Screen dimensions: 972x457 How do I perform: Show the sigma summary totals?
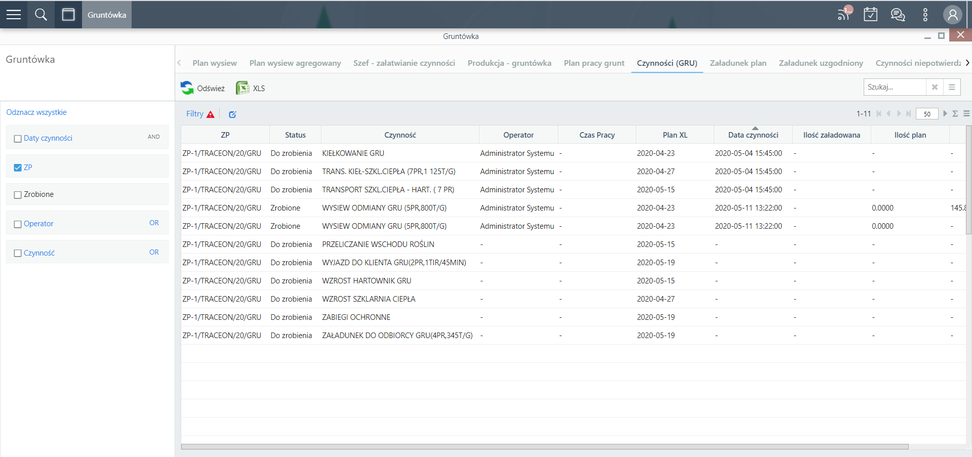[x=955, y=114]
